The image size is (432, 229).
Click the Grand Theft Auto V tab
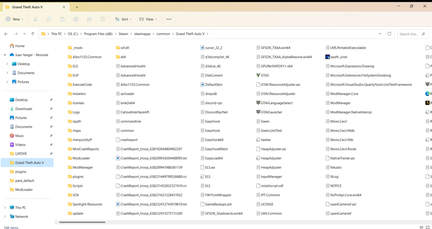(x=36, y=7)
